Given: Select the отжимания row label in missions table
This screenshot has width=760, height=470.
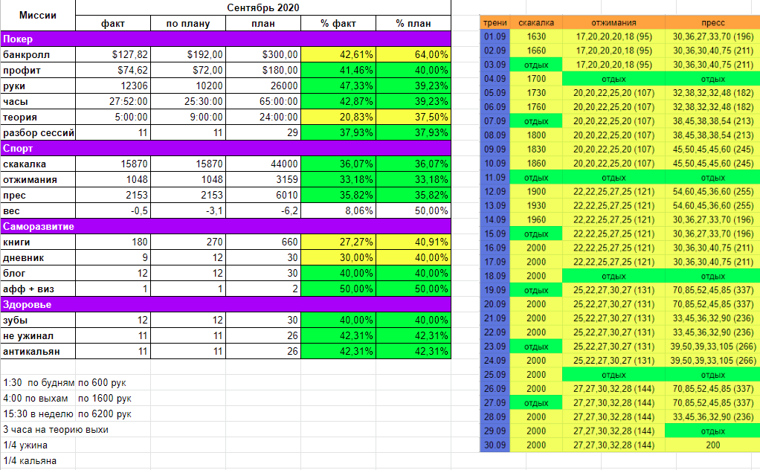Looking at the screenshot, I should point(38,180).
